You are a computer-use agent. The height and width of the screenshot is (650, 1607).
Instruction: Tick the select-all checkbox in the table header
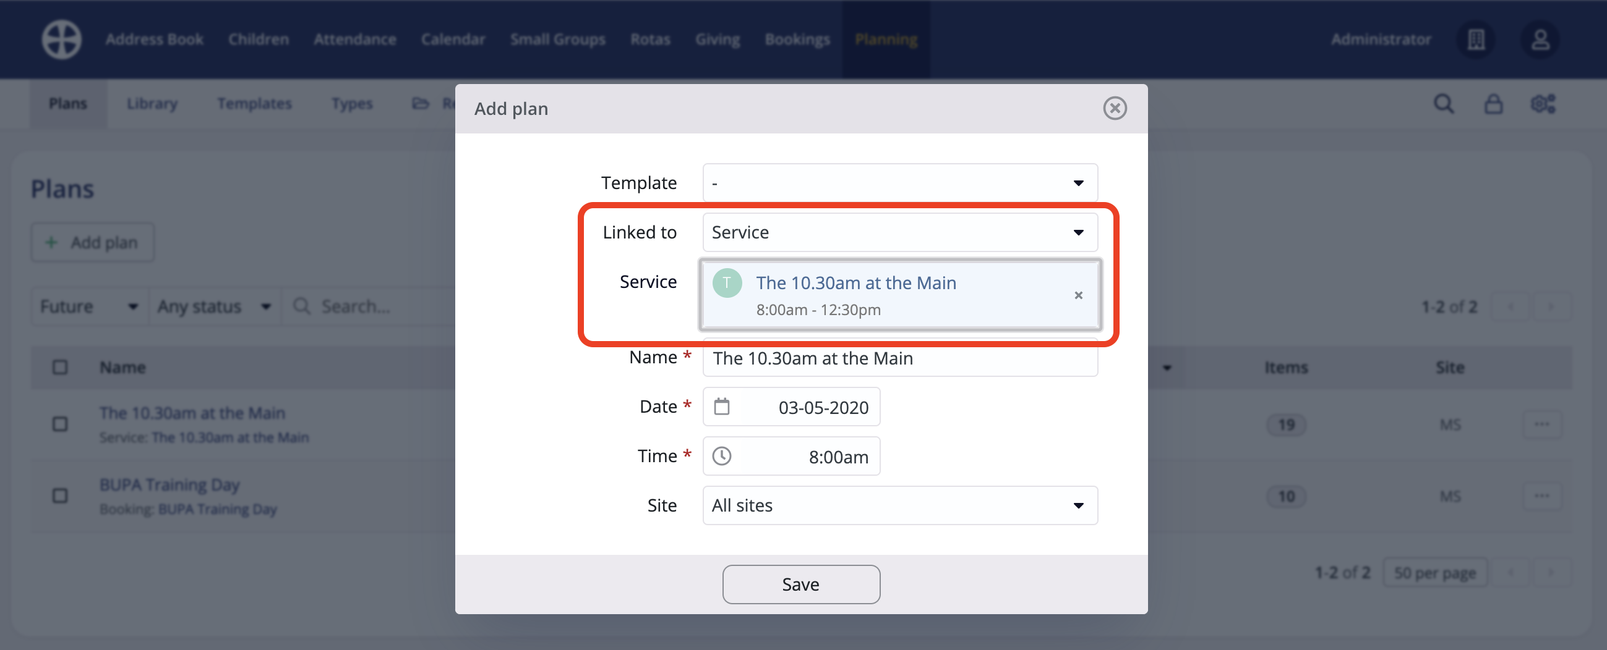point(59,367)
